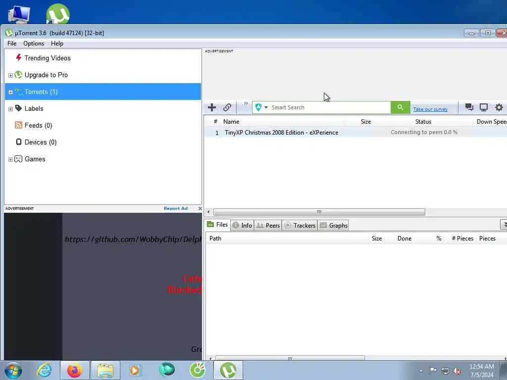Switch to the Peers tab
The width and height of the screenshot is (507, 380).
point(268,226)
